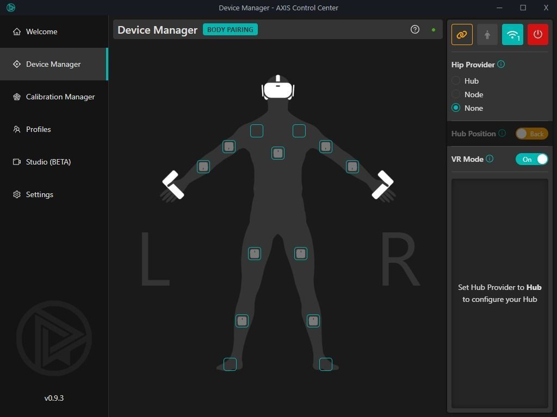
Task: Click the red power button
Action: pyautogui.click(x=538, y=34)
